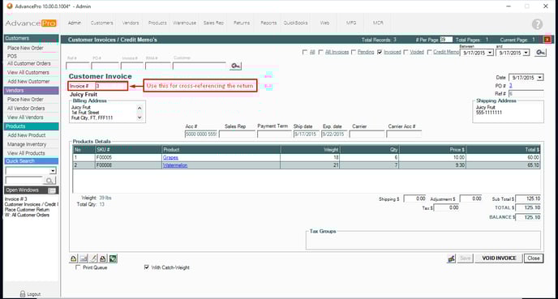The height and width of the screenshot is (299, 558).
Task: Click the fourth icon in invoice bottom toolbar
Action: tap(103, 258)
